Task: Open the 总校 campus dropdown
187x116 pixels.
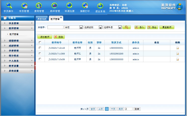Action: [x=73, y=27]
